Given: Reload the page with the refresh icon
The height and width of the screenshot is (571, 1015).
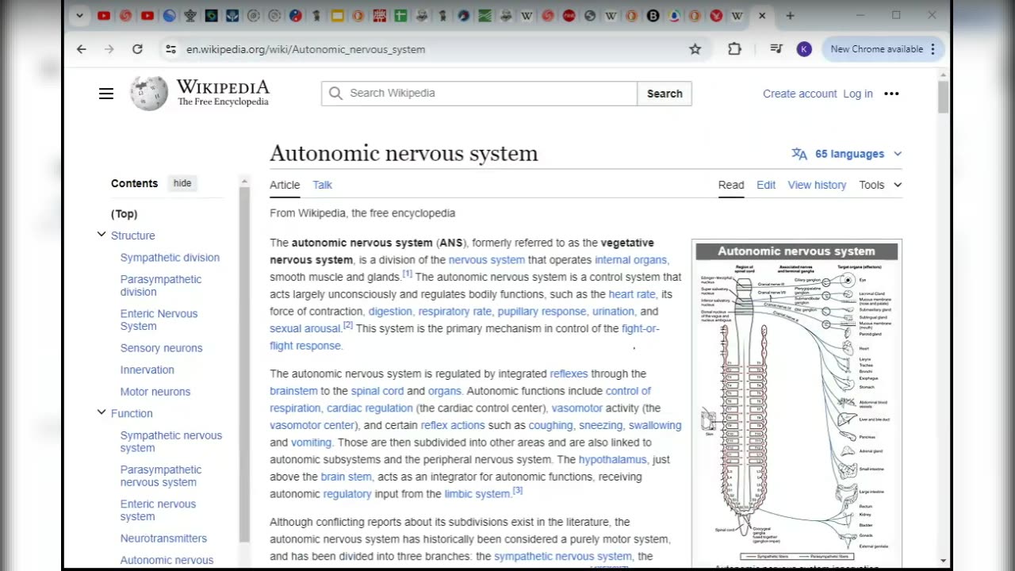Looking at the screenshot, I should click(137, 49).
